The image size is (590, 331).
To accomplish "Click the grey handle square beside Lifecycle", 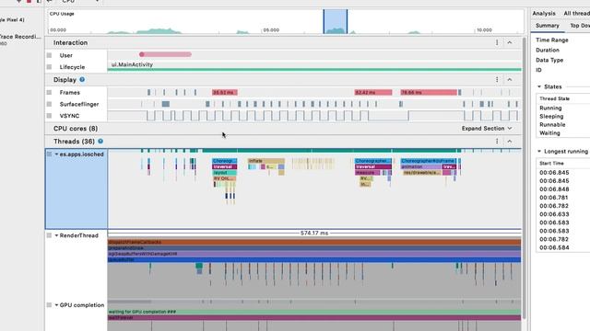I will 49,67.
